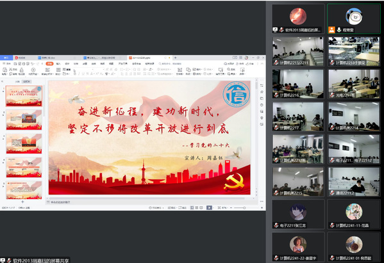Click the Find magnifier icon in ribbon
This screenshot has height=263, width=384.
pyautogui.click(x=228, y=69)
